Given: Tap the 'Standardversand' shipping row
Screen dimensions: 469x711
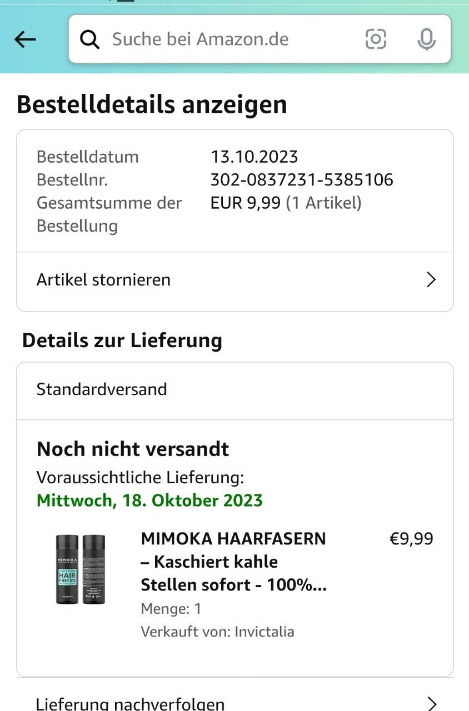Looking at the screenshot, I should tap(102, 389).
